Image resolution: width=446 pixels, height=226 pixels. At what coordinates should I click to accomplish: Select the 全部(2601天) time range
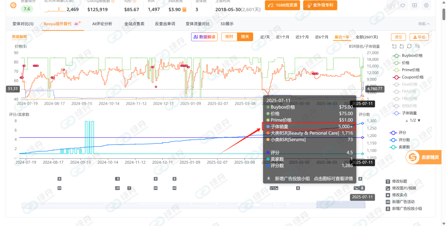coord(367,37)
